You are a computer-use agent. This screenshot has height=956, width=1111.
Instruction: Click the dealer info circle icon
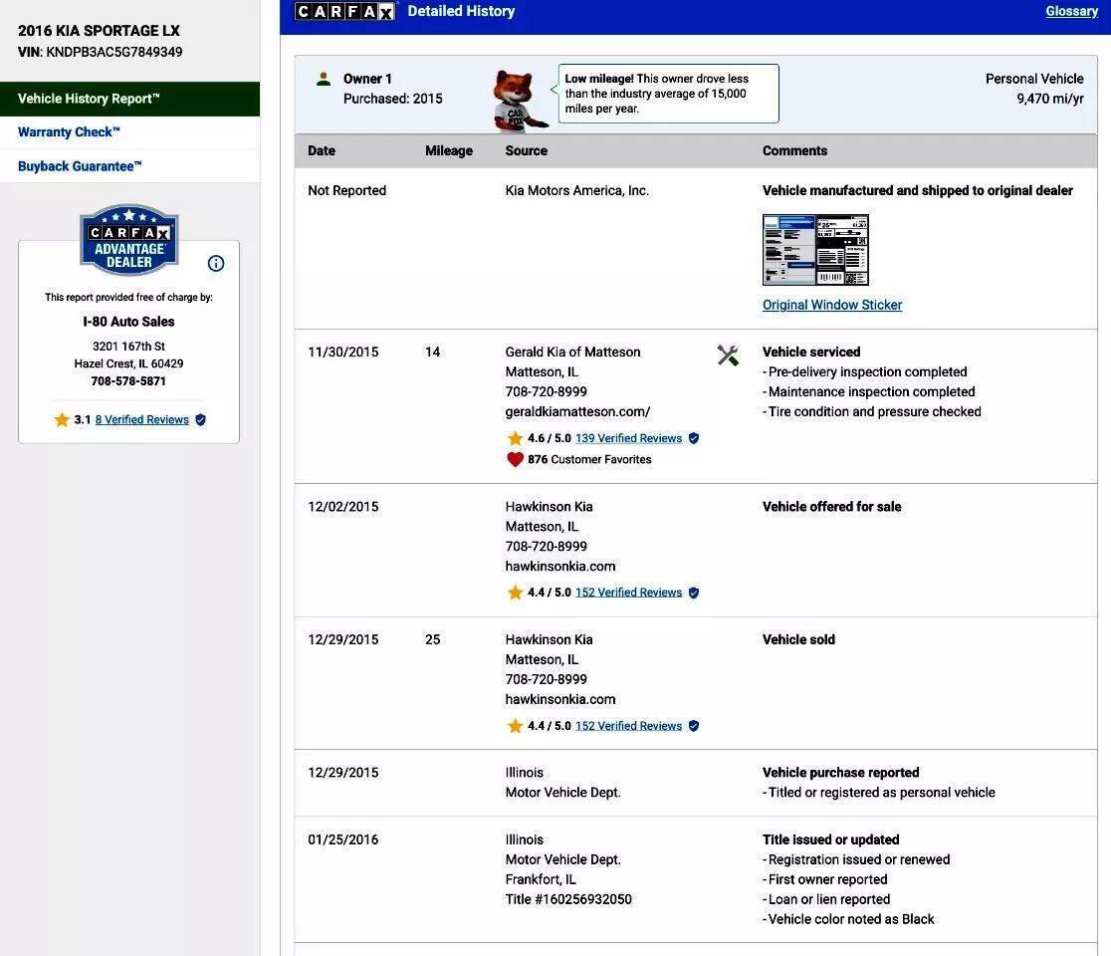pyautogui.click(x=216, y=264)
